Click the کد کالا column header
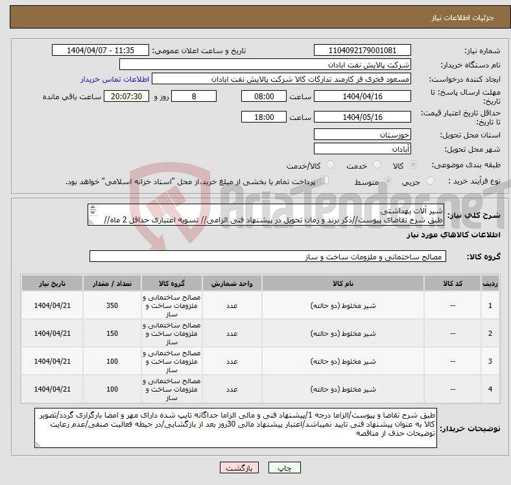Screen dimensions: 511x485 coord(453,283)
